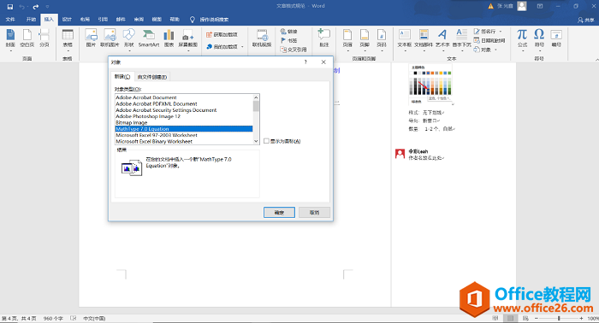Click the zoom in plus button
The image size is (599, 323).
click(x=581, y=318)
